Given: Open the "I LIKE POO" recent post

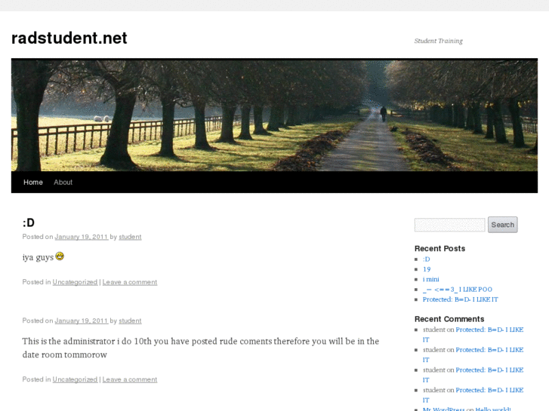Looking at the screenshot, I should [x=458, y=290].
